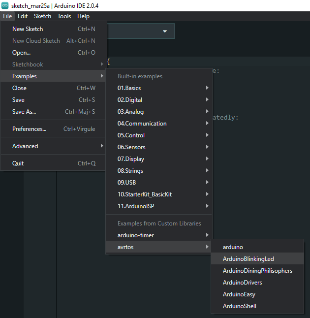Expand 07.Display examples

coord(159,159)
